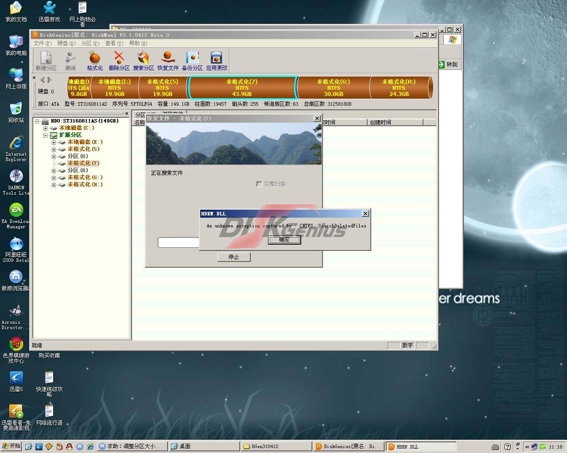567x453 pixels.
Task: Switch to 求助：调整分区大小 taskbar window
Action: click(x=132, y=446)
